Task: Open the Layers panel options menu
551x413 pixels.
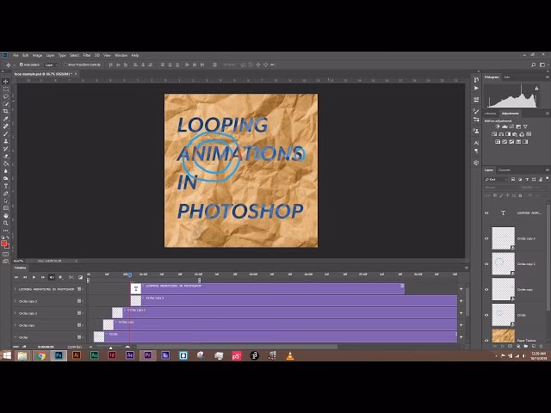Action: (x=548, y=170)
